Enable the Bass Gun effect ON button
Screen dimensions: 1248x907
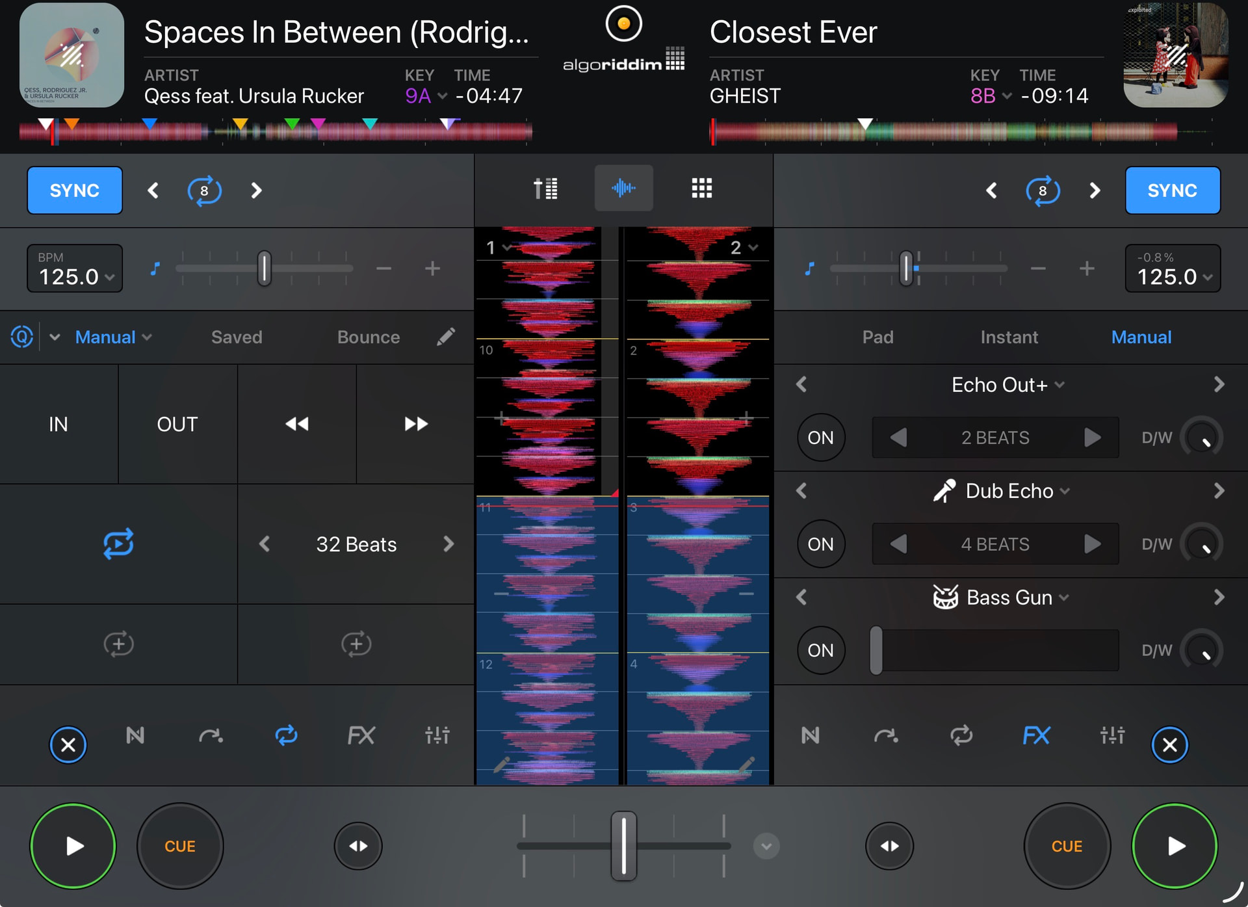820,650
